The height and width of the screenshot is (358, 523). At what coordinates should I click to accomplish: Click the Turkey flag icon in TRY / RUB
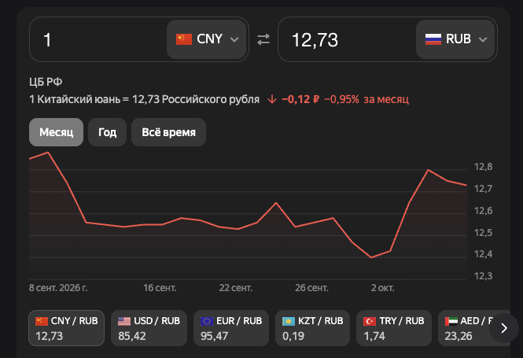(x=370, y=321)
